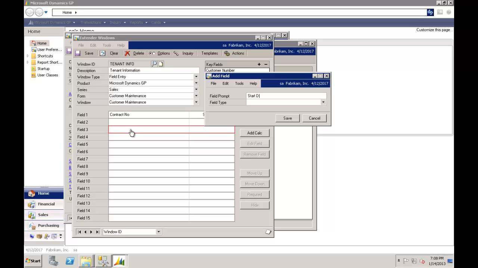Click the Actions gear icon
Screen dimensions: 478x268
pyautogui.click(x=227, y=53)
